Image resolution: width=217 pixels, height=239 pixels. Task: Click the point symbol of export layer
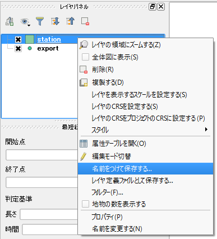click(30, 48)
